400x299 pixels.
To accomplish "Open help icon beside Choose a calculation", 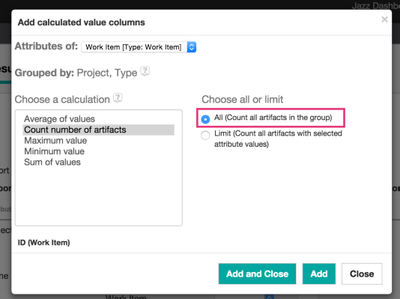I will tap(118, 98).
